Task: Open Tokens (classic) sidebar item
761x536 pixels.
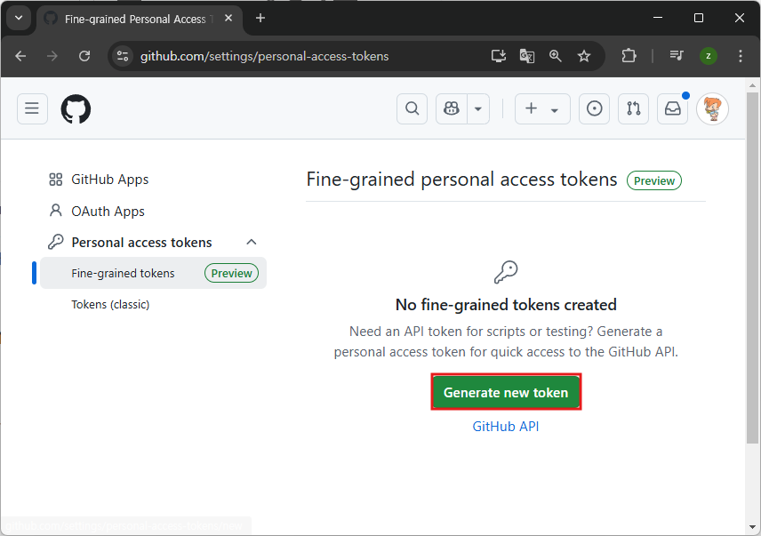Action: (110, 305)
